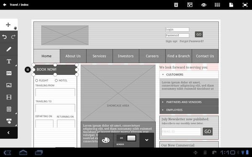Enter fullscreen with the top-right icon
This screenshot has height=157, width=252.
point(245,5)
